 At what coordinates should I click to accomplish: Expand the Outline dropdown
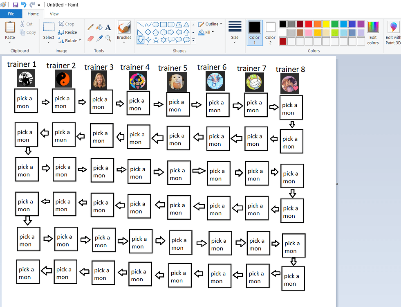click(210, 24)
